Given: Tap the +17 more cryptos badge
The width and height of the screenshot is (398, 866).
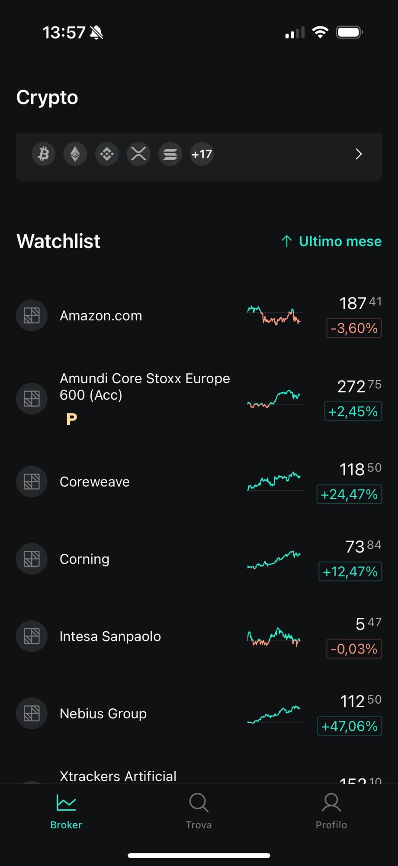Looking at the screenshot, I should tap(202, 154).
